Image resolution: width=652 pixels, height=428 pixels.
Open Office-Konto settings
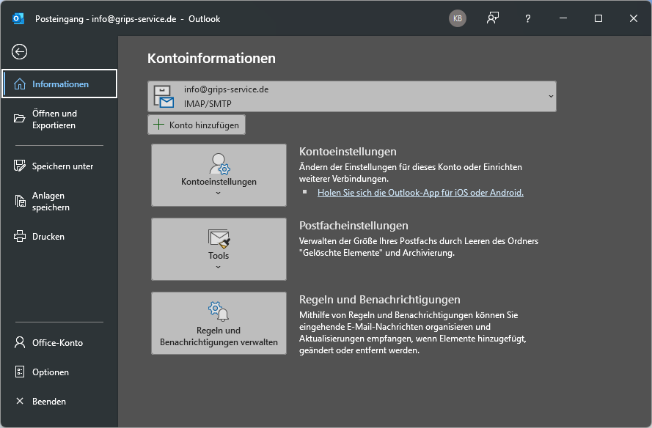(x=59, y=343)
